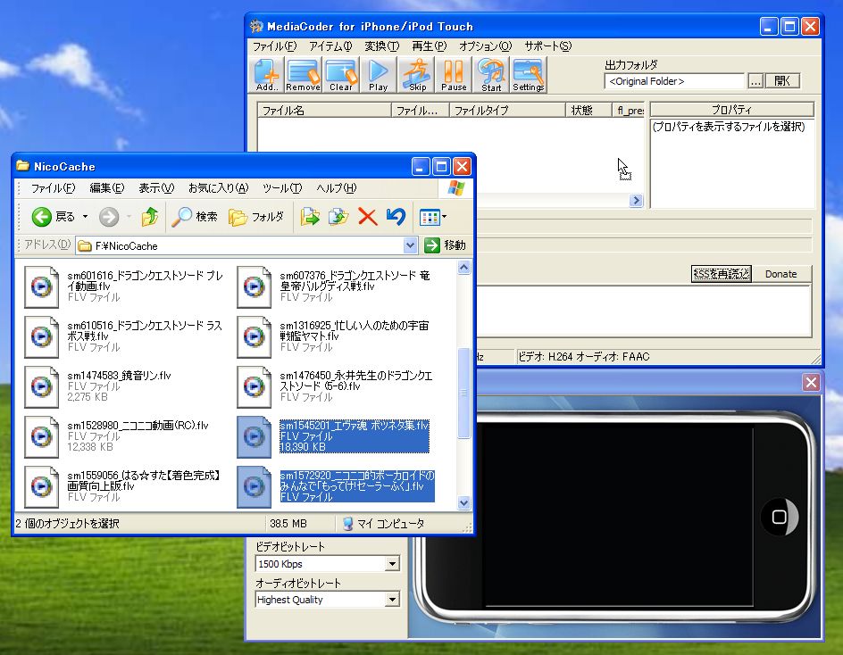Click the Views icon in NicoCache toolbar
The image size is (843, 655).
pyautogui.click(x=430, y=217)
